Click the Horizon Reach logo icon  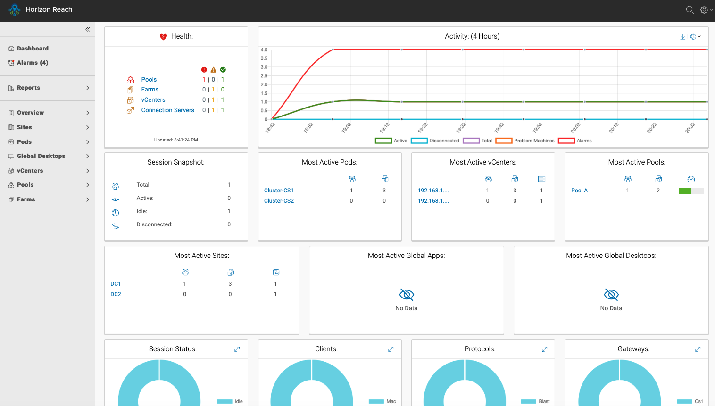point(15,10)
